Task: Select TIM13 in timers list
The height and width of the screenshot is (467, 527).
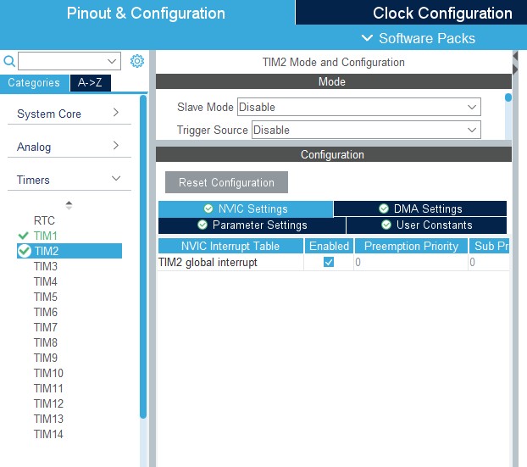Action: pos(48,419)
